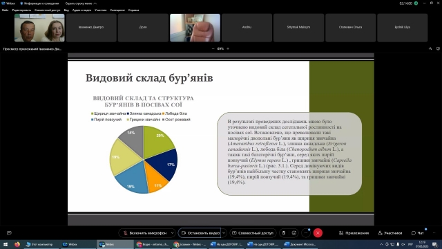Open Информация о совещании link
Screen dimensions: 442x249
[x=39, y=3]
